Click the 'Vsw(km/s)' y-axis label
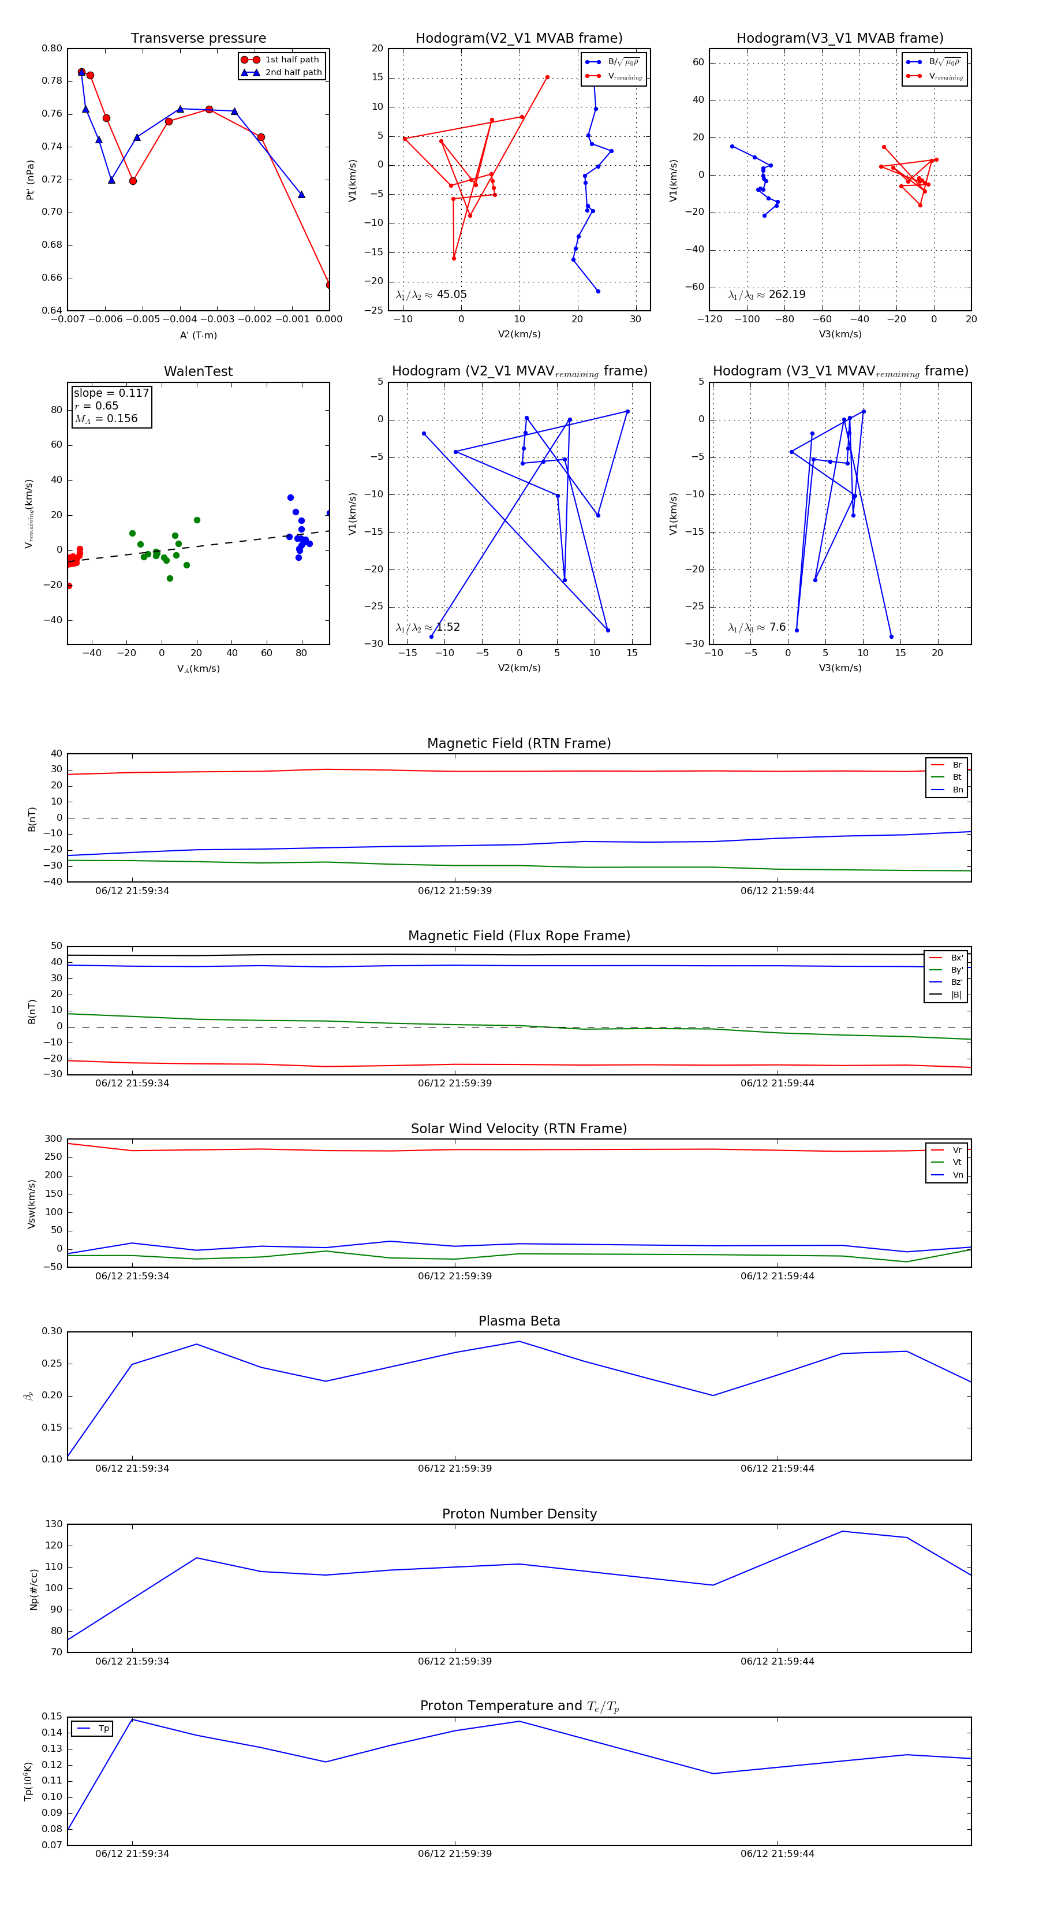 tap(31, 1204)
